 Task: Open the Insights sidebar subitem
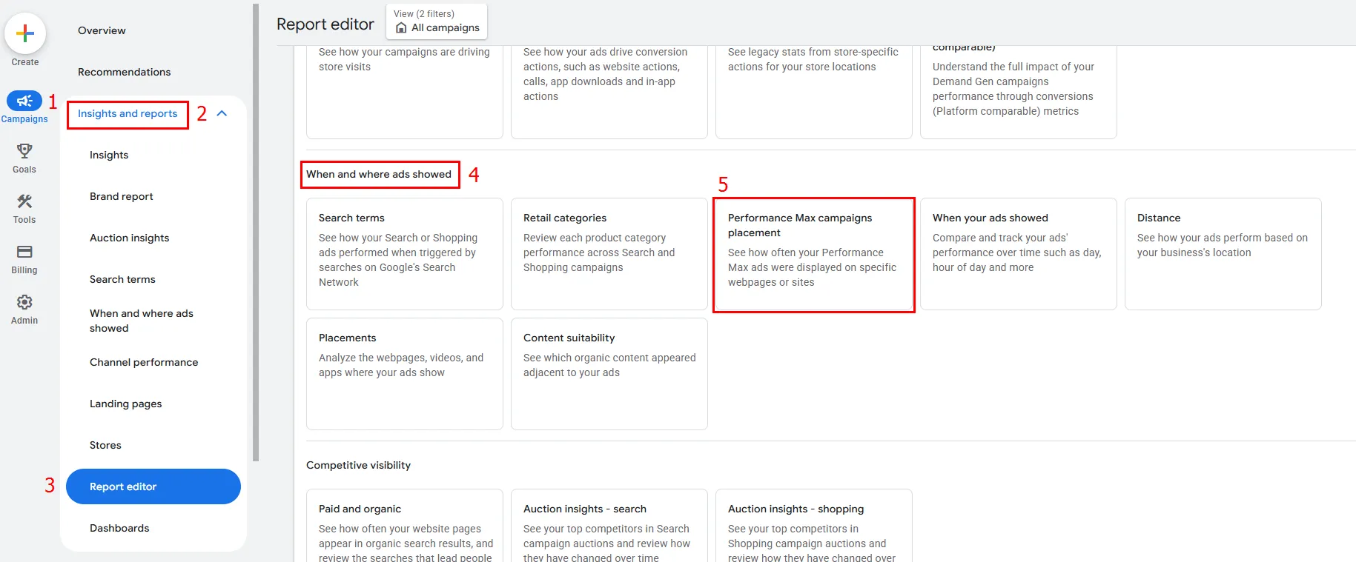click(109, 155)
